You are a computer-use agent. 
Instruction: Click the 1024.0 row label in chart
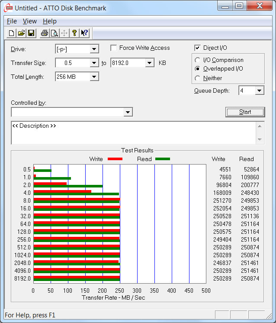point(22,255)
